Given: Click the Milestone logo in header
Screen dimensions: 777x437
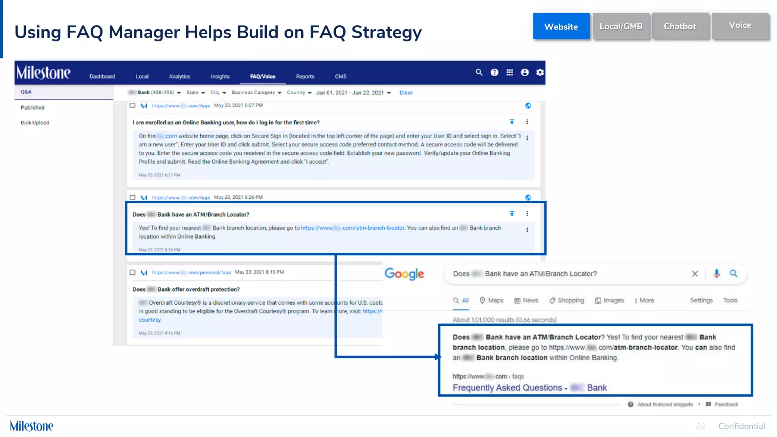Looking at the screenshot, I should [43, 72].
